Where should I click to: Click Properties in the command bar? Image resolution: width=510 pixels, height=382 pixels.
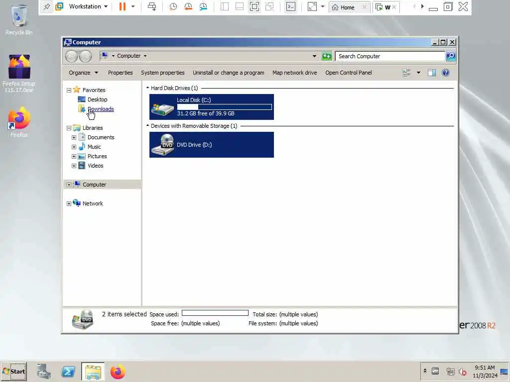pyautogui.click(x=121, y=73)
